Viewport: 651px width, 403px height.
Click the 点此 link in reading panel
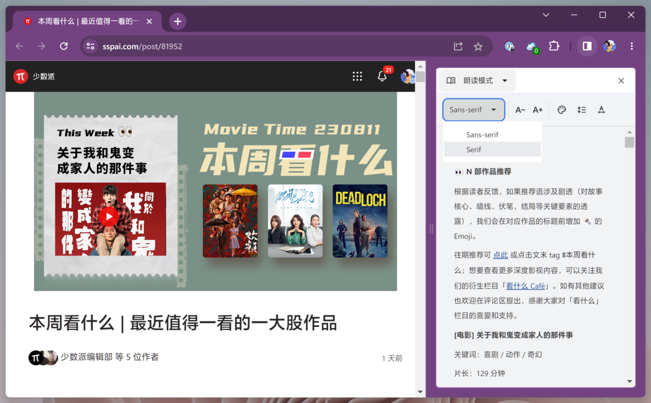pyautogui.click(x=500, y=255)
